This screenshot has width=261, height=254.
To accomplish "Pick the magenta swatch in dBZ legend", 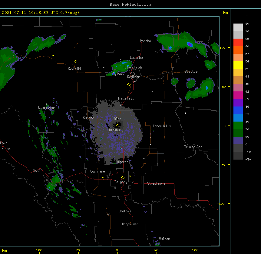I will 238,95.
